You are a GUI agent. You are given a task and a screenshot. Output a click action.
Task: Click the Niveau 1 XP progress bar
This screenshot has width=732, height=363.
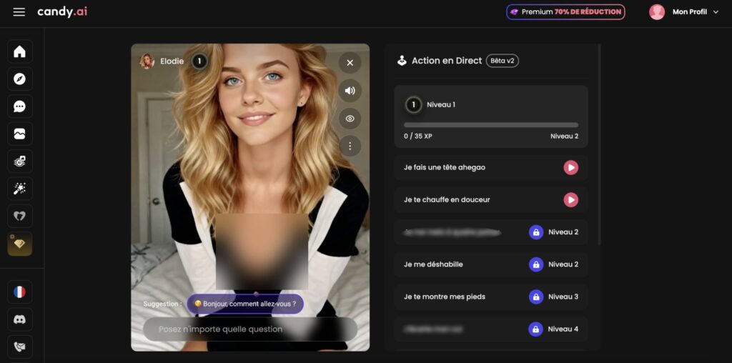coord(490,125)
